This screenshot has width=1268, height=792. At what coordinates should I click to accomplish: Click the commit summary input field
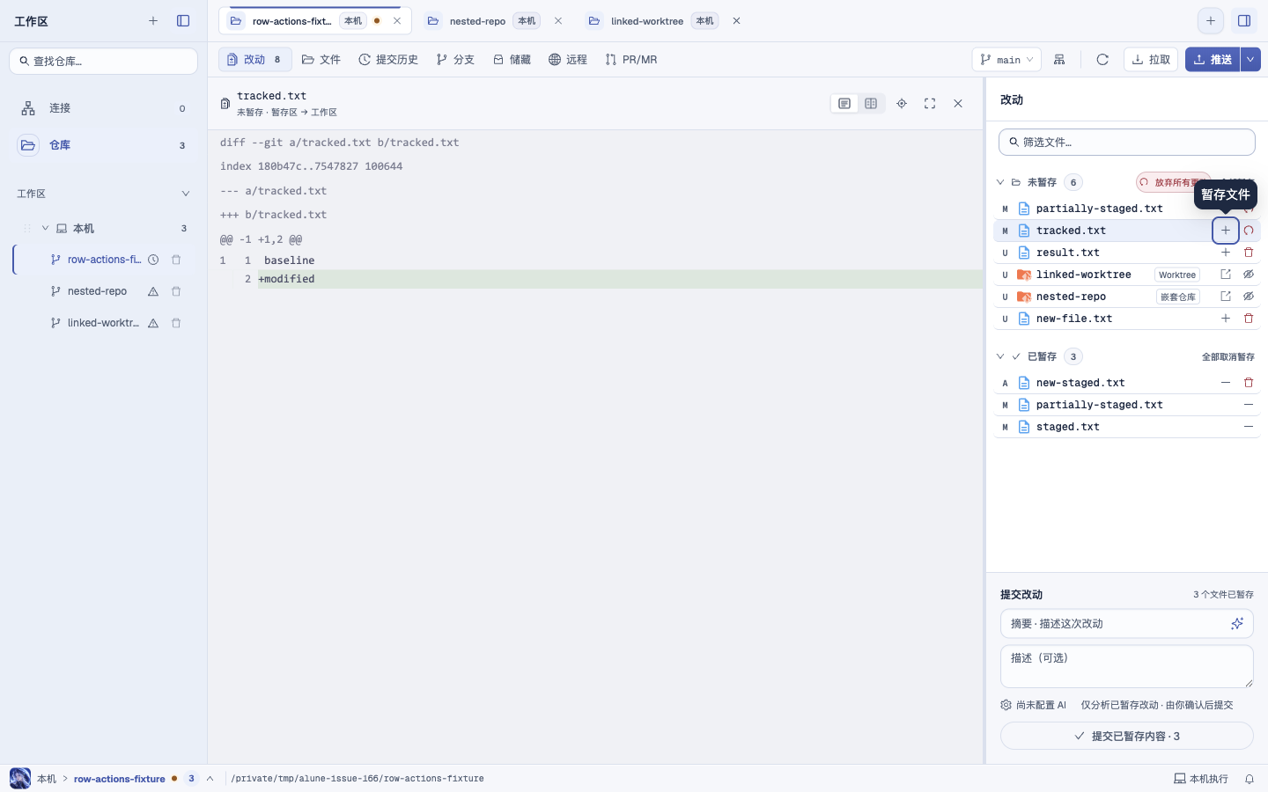pos(1117,624)
